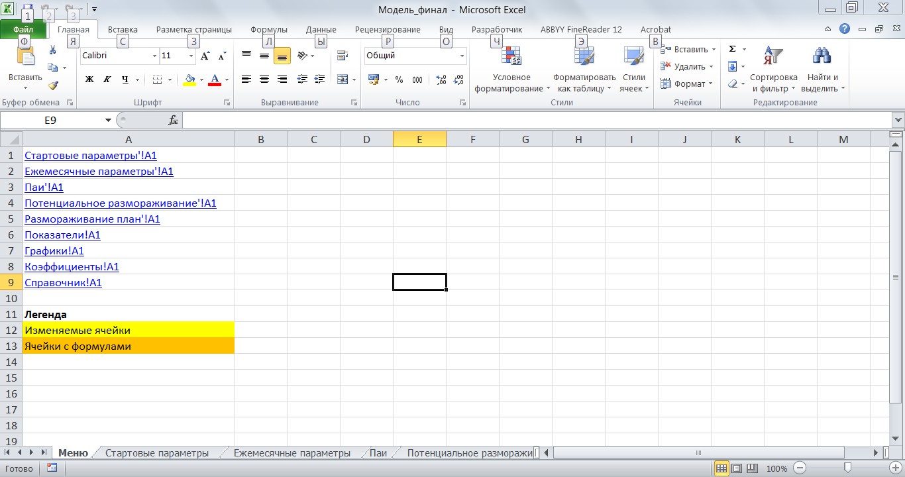Click the Cut scissors icon
This screenshot has width=905, height=477.
[x=53, y=50]
